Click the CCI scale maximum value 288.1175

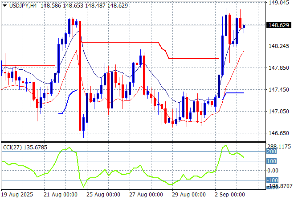pos(280,146)
